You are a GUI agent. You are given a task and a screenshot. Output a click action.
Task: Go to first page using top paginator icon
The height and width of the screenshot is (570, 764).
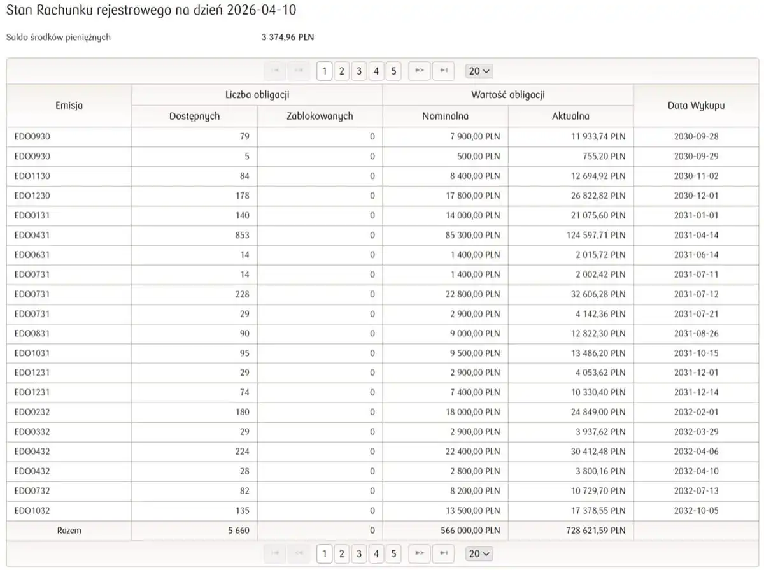pyautogui.click(x=275, y=71)
